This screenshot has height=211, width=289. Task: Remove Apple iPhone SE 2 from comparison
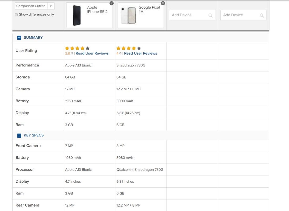point(111,3)
